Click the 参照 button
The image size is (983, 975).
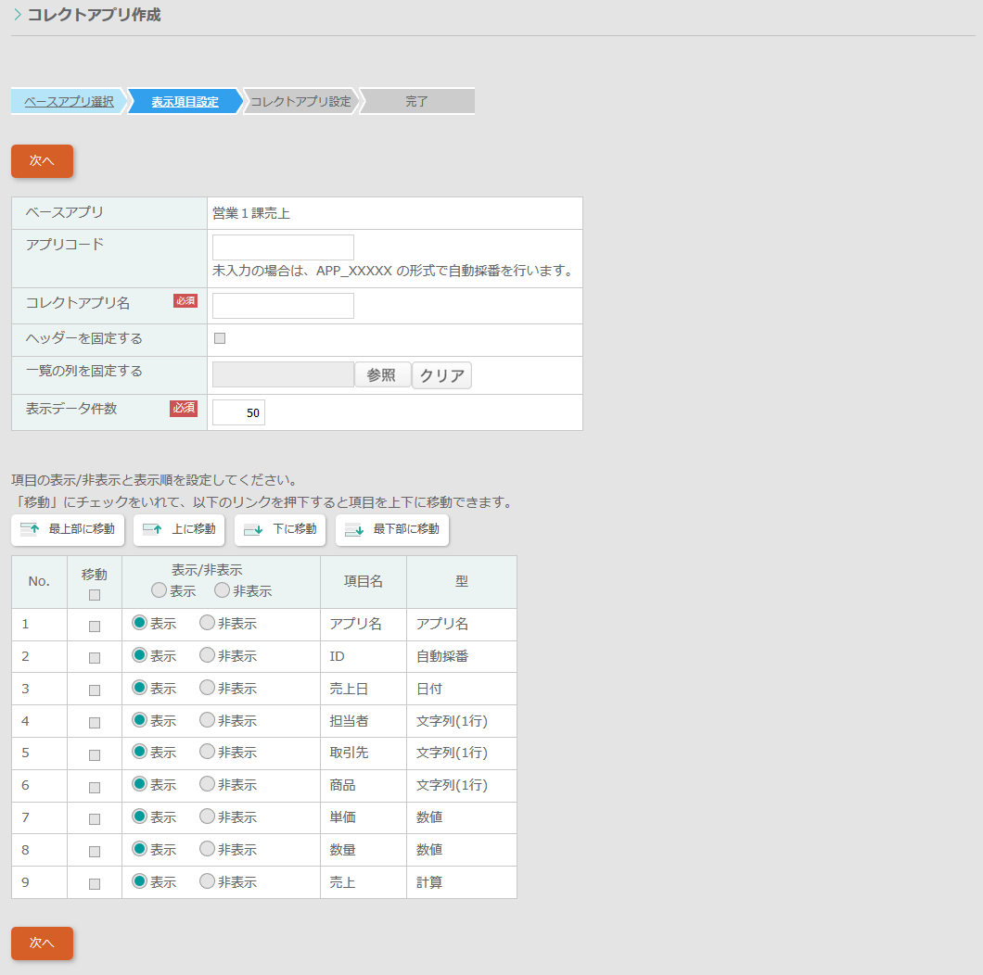382,375
